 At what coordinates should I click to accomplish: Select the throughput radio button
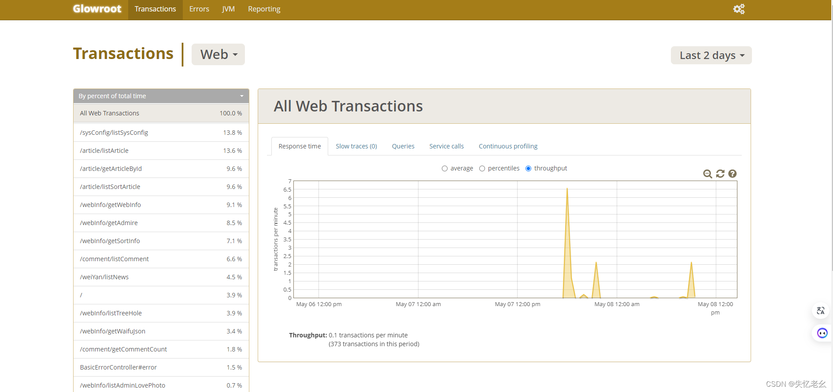(x=528, y=169)
